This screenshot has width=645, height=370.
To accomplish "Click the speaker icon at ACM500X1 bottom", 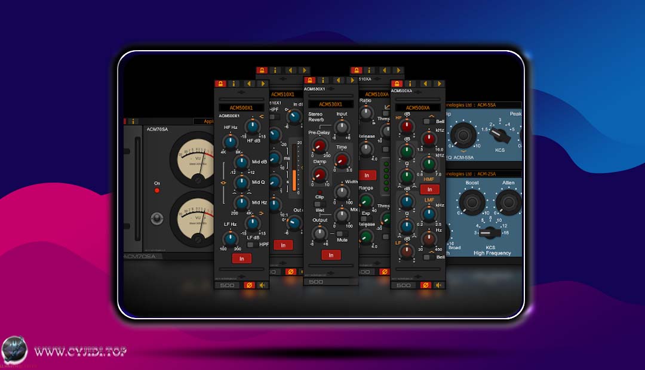I will point(262,285).
